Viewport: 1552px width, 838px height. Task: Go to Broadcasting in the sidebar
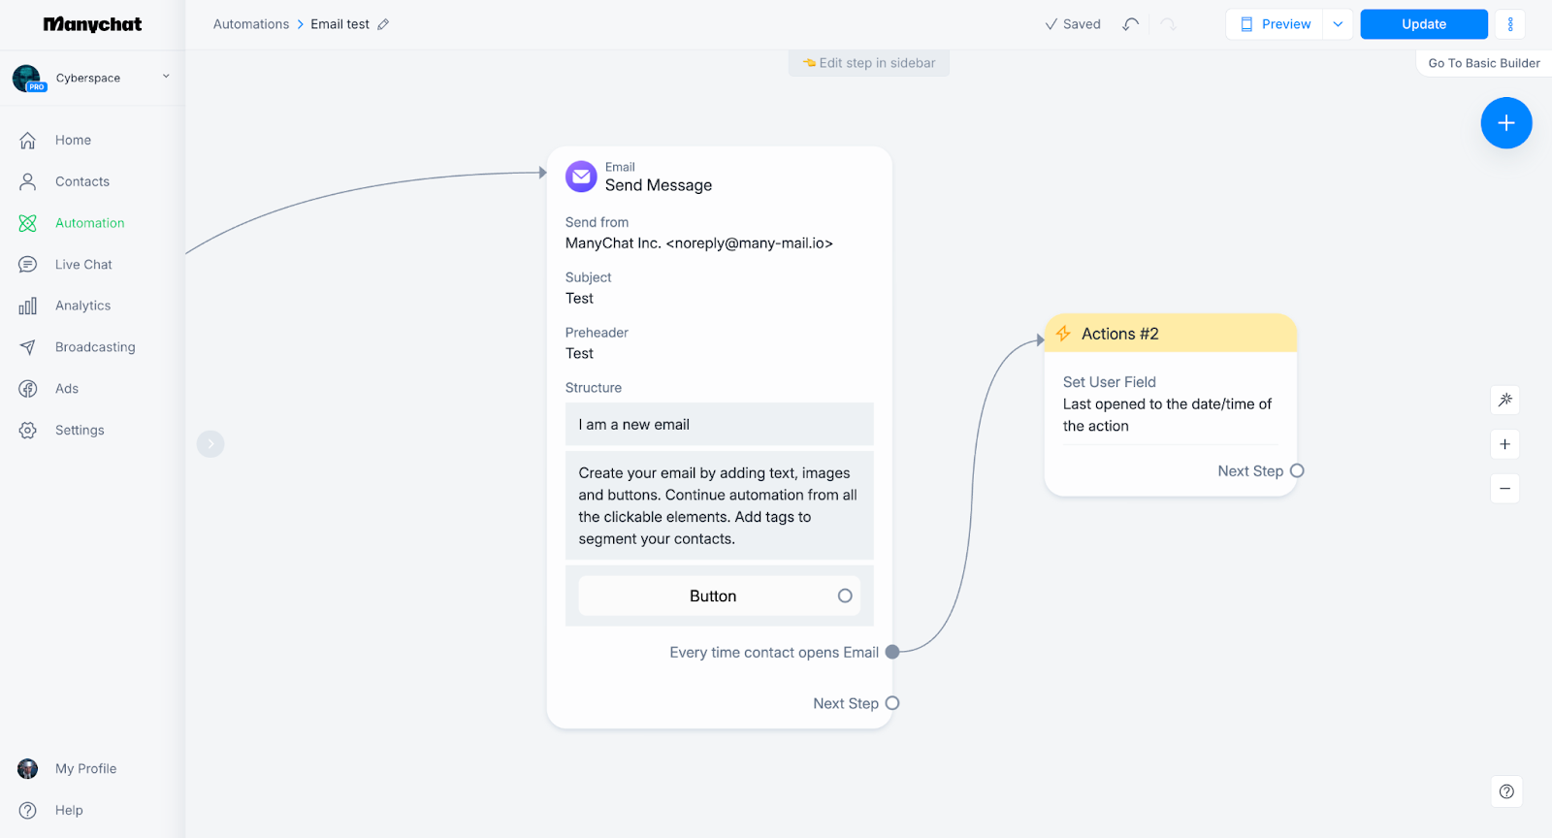(95, 347)
